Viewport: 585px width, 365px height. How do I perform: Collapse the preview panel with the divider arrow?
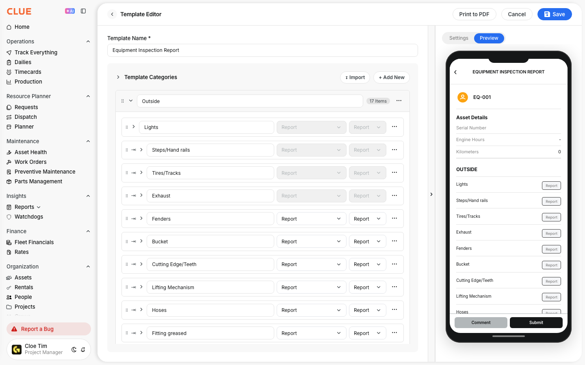431,194
